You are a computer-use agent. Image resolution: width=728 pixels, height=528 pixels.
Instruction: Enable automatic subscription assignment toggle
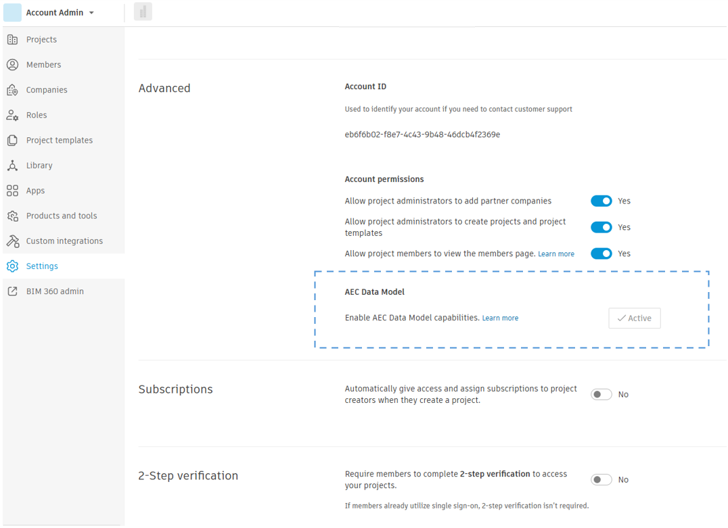(x=601, y=395)
